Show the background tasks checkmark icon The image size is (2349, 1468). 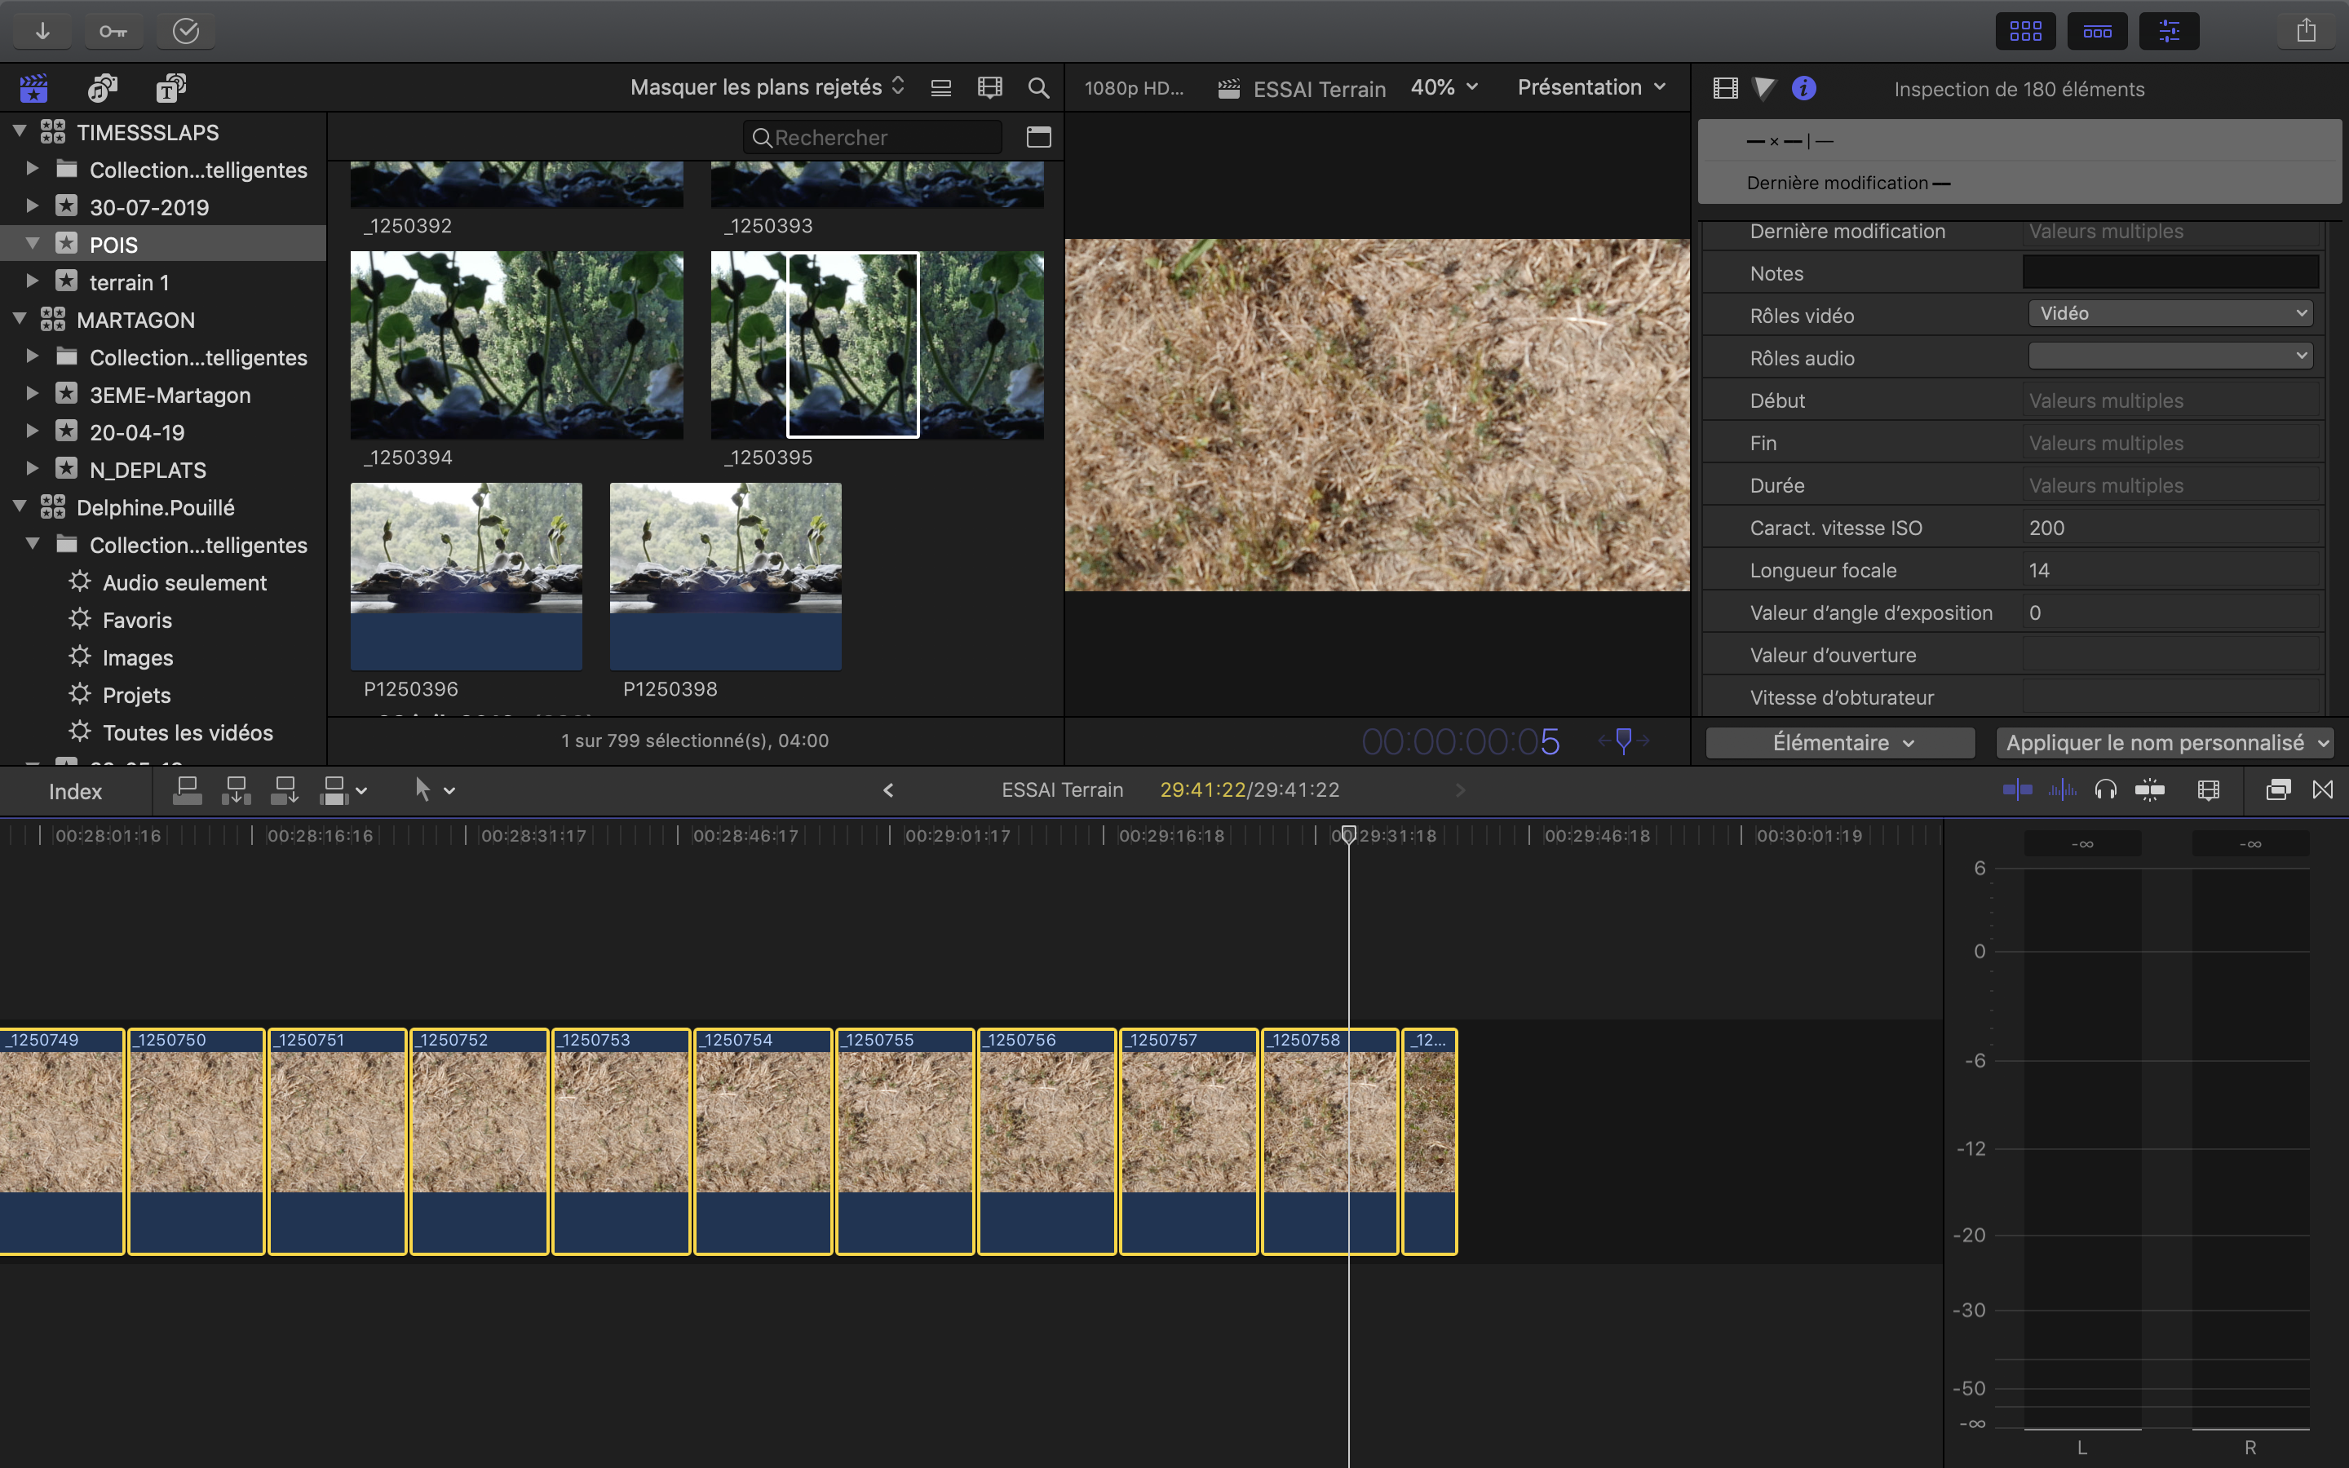(185, 31)
